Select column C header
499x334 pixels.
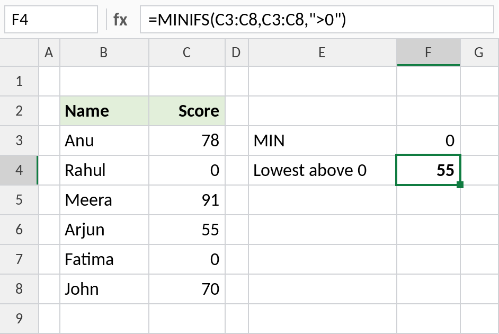point(187,52)
